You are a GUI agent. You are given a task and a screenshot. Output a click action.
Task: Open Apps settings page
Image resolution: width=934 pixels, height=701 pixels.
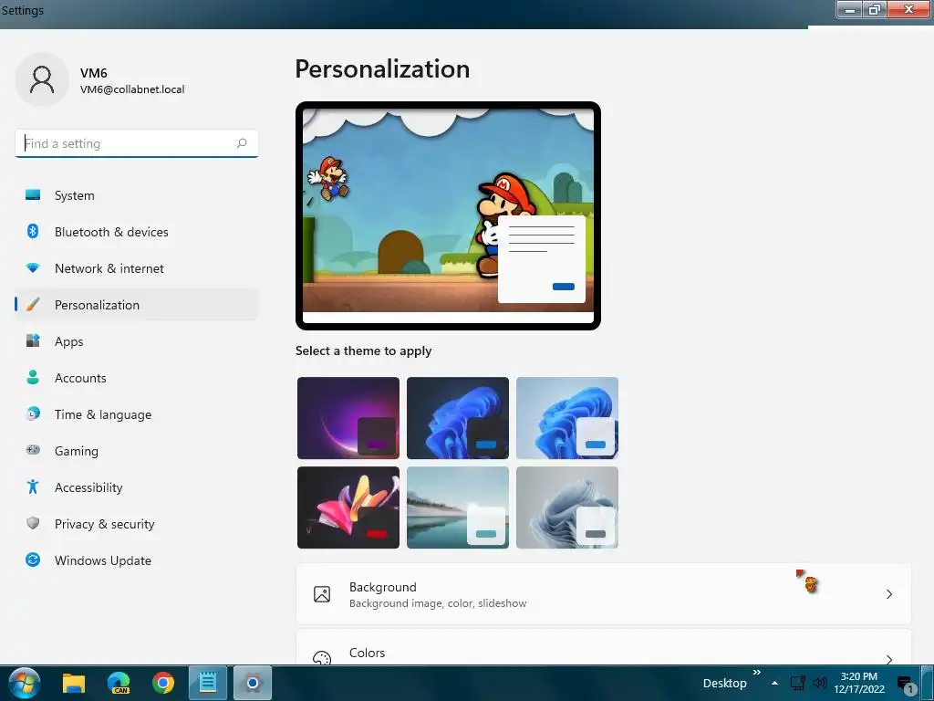(x=137, y=341)
